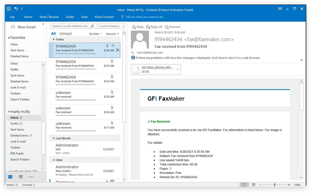This screenshot has height=193, width=311.
Task: Click Reply All in reading pane
Action: click(154, 27)
